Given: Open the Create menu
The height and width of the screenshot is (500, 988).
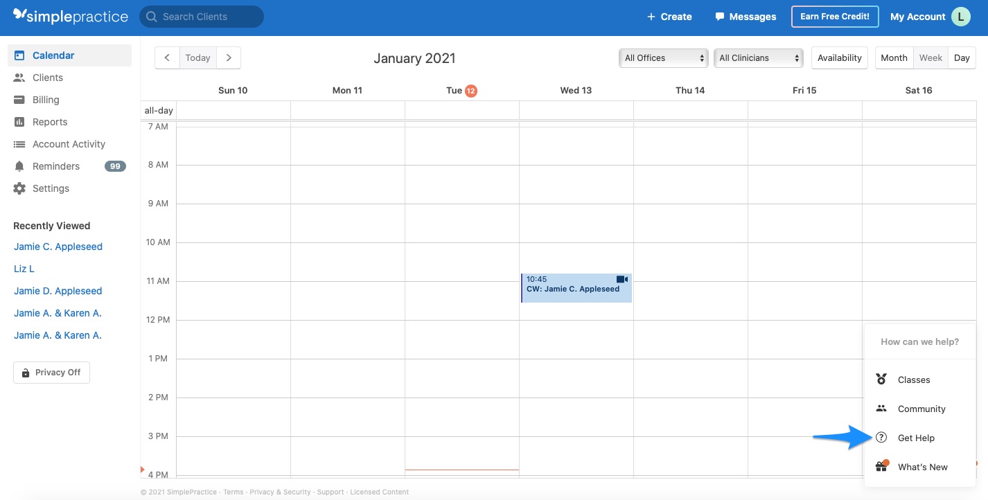Looking at the screenshot, I should coord(669,17).
